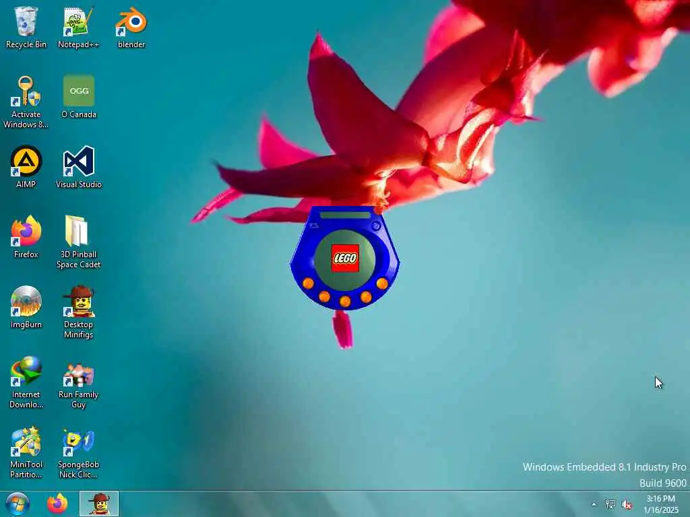Screen dimensions: 690x517
Task: Select the Desktop Minifigs desktop shortcut
Action: pyautogui.click(x=78, y=312)
